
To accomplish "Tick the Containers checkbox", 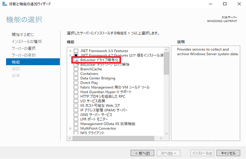I will pyautogui.click(x=76, y=74).
